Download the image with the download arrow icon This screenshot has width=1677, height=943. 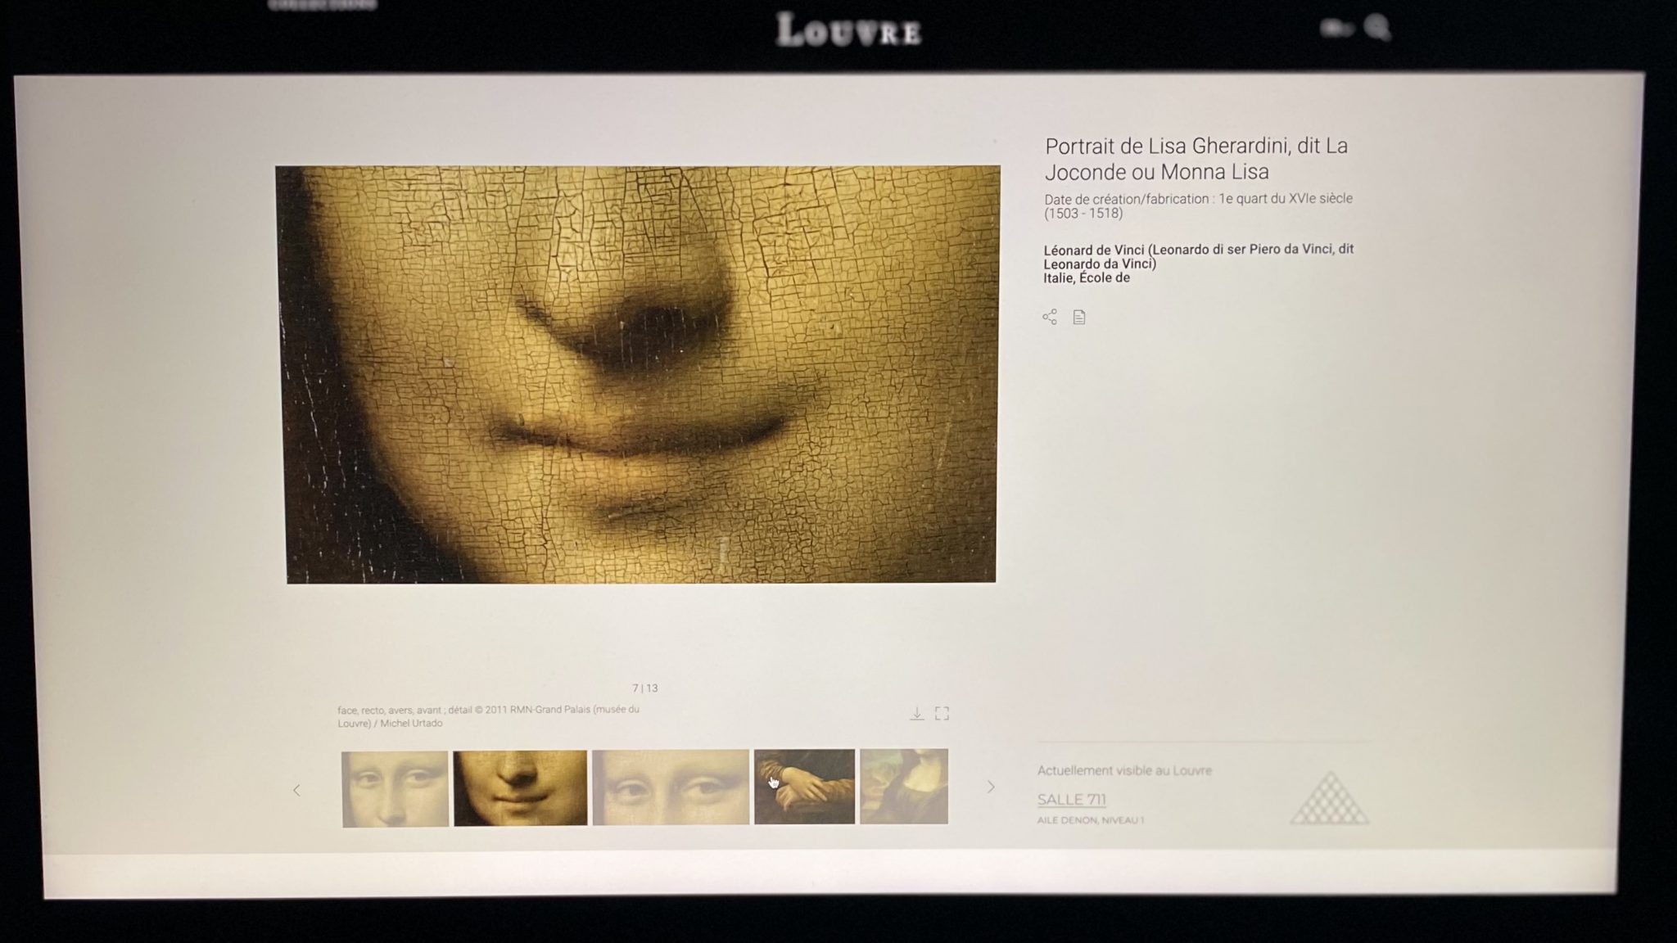tap(917, 713)
